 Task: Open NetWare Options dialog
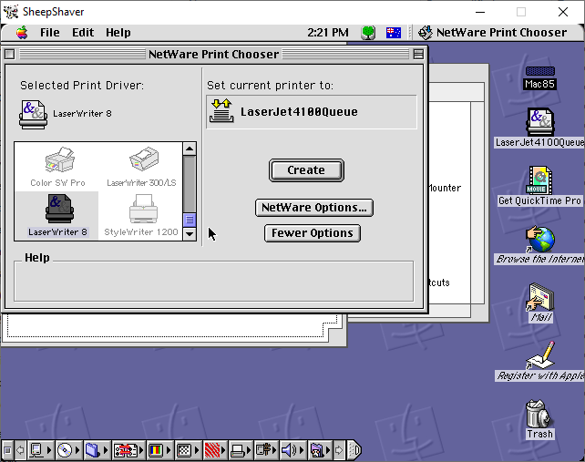[x=314, y=208]
